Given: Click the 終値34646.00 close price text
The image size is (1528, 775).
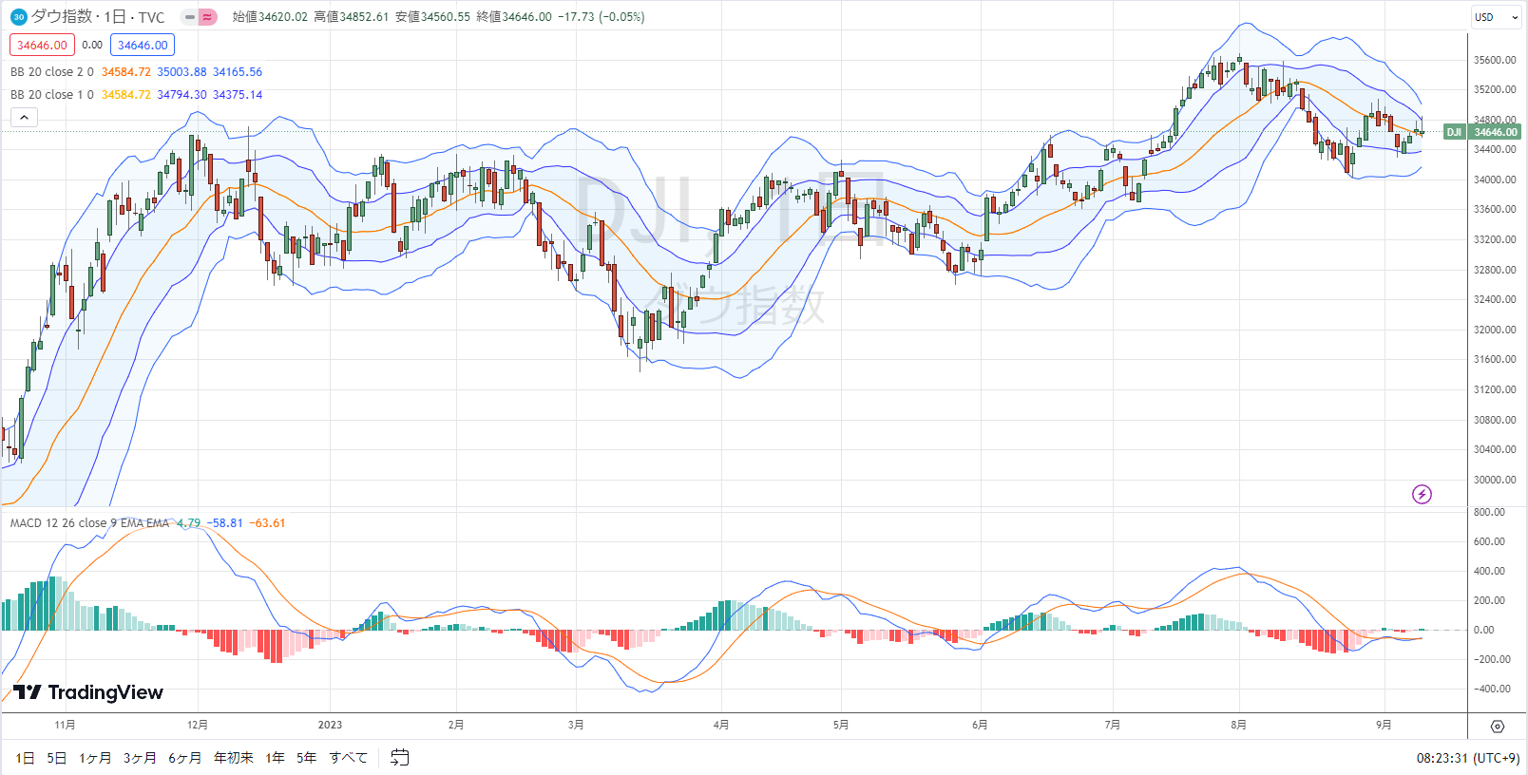Looking at the screenshot, I should coord(514,17).
